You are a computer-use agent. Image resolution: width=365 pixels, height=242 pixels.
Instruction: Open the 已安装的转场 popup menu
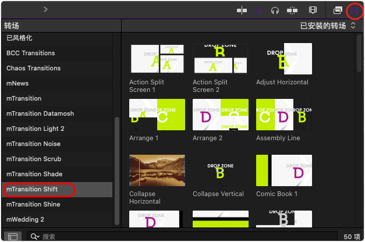pos(328,26)
